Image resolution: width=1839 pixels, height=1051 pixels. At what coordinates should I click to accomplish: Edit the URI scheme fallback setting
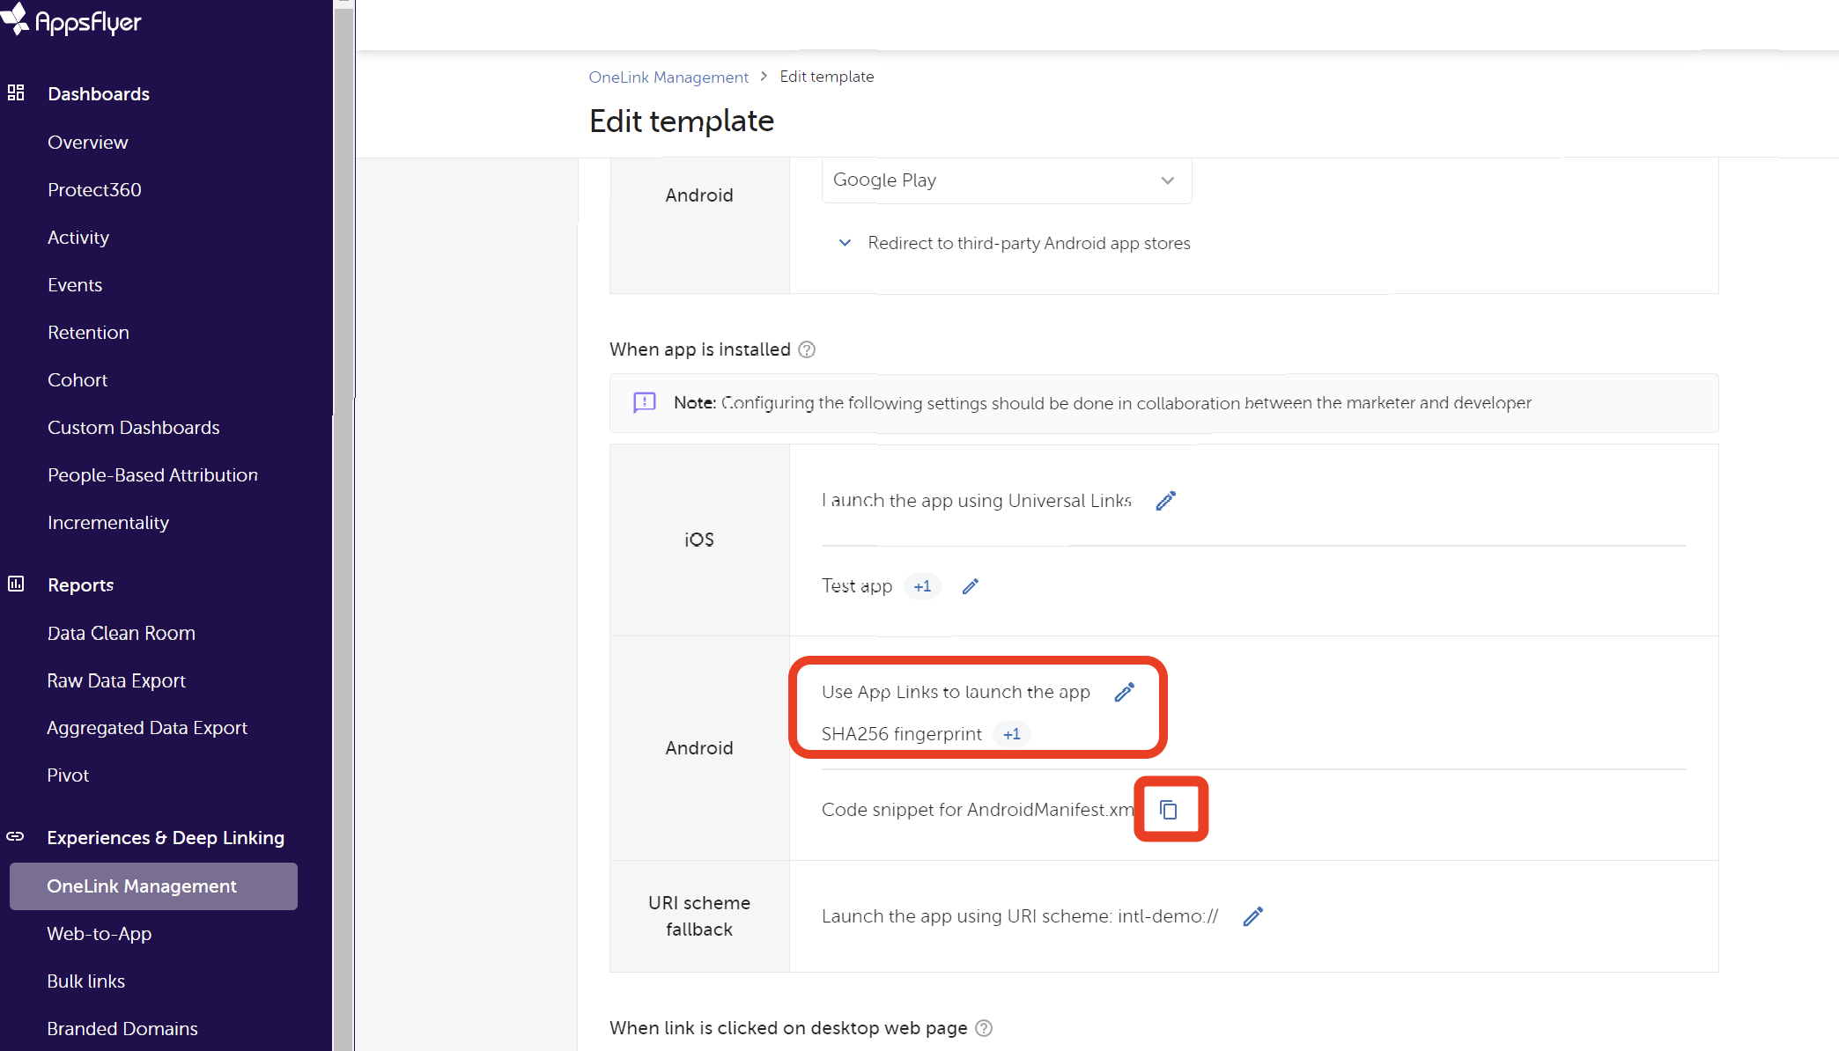[x=1252, y=917]
